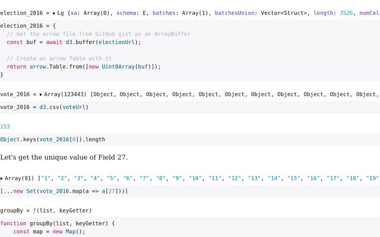Click the groupBy = f(list, keyGetter) output
The width and height of the screenshot is (380, 237).
tap(46, 211)
